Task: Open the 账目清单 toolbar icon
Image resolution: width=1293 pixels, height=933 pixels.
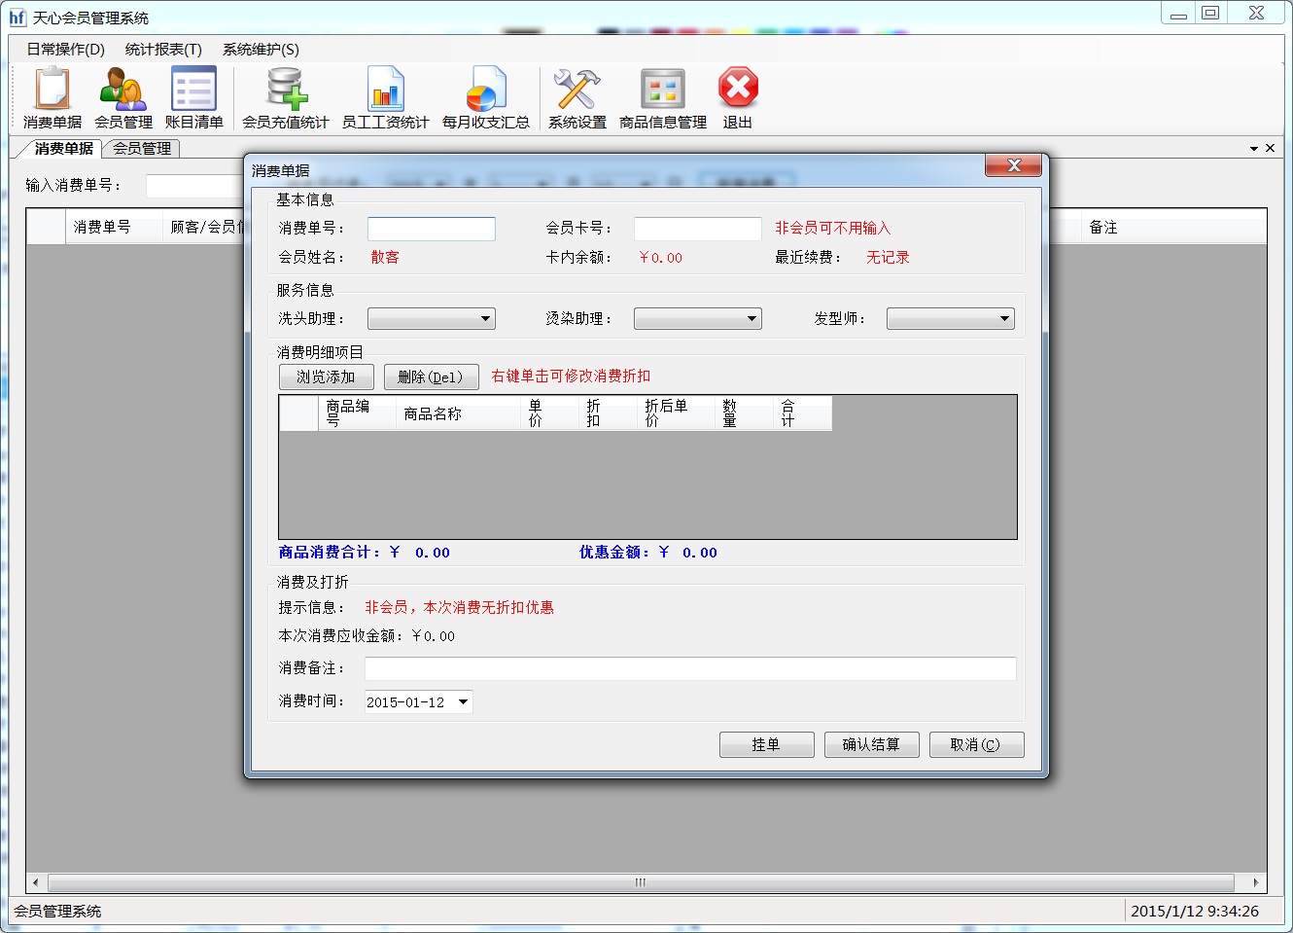Action: [x=194, y=98]
